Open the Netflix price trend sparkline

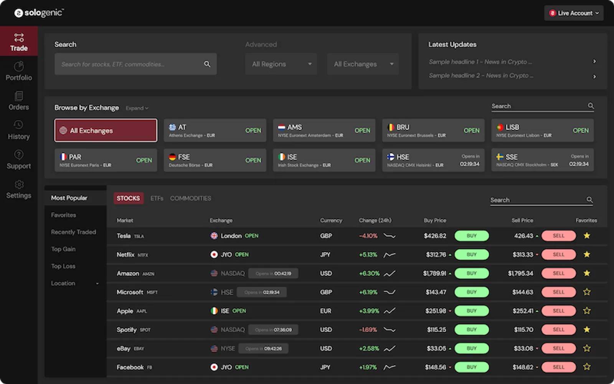click(x=390, y=255)
